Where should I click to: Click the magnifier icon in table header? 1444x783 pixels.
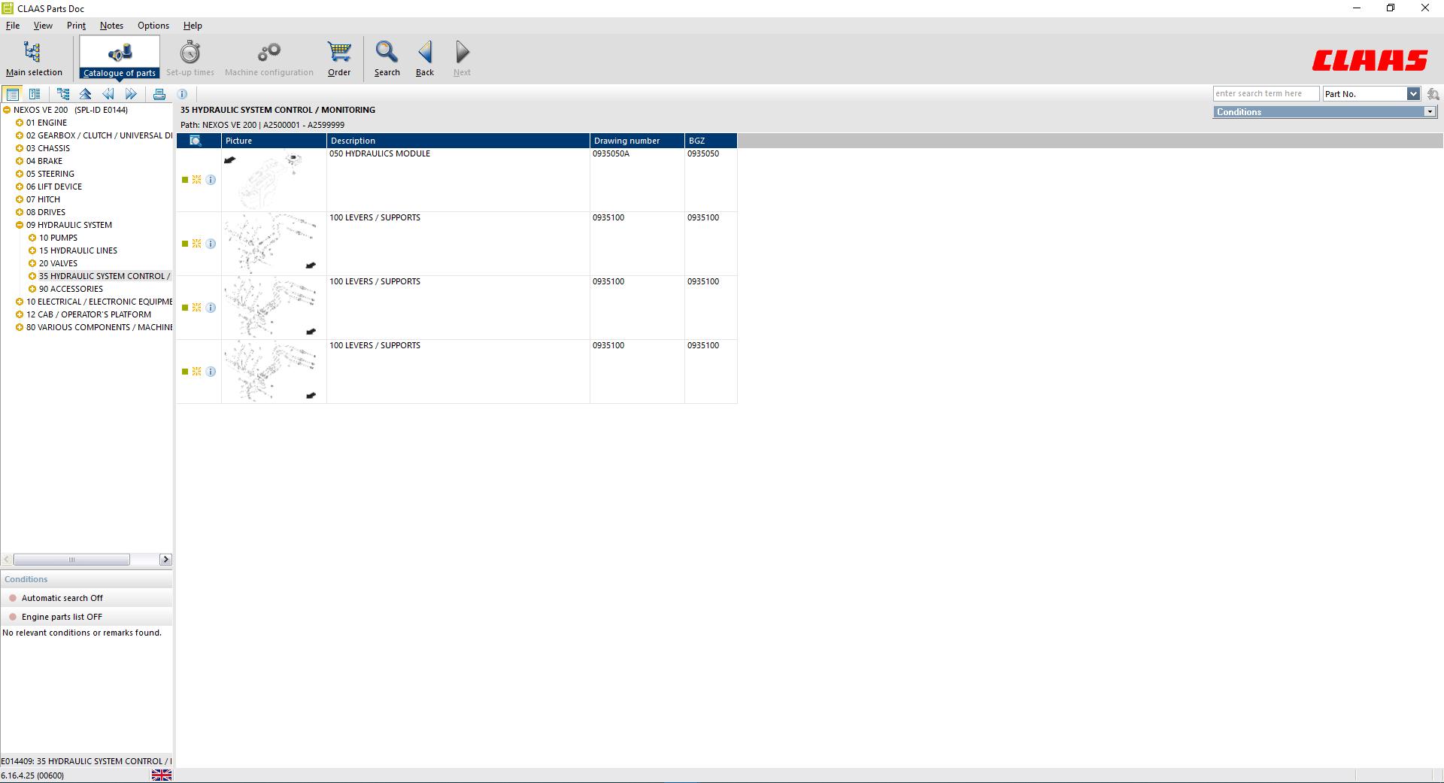pos(196,141)
